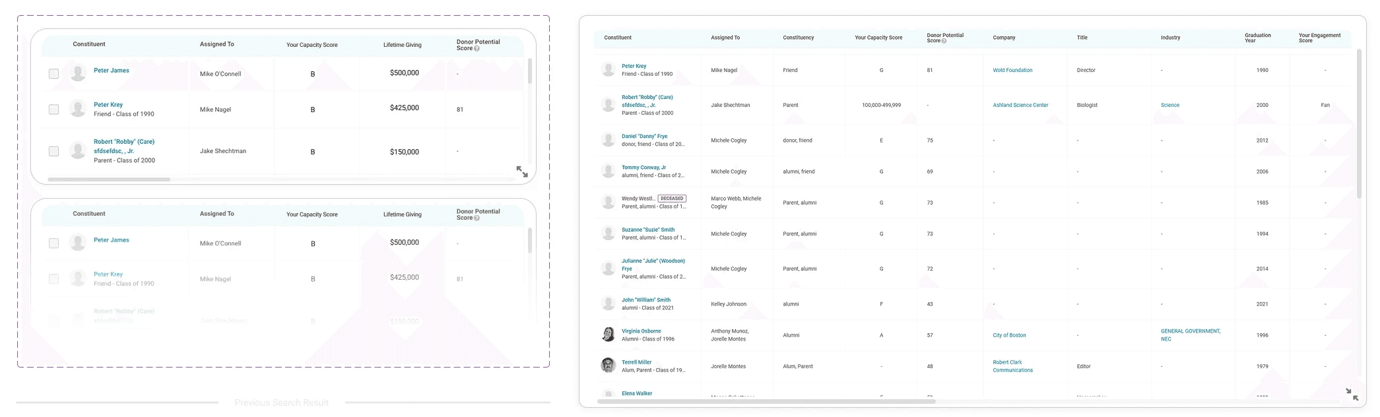Click Lifetime Giving header in upper small table
This screenshot has height=417, width=1380.
pyautogui.click(x=403, y=46)
